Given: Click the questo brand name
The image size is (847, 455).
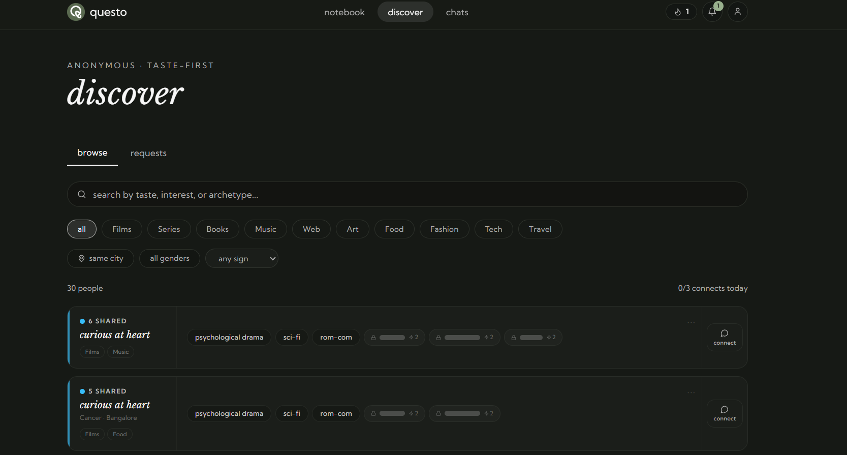Looking at the screenshot, I should point(108,12).
